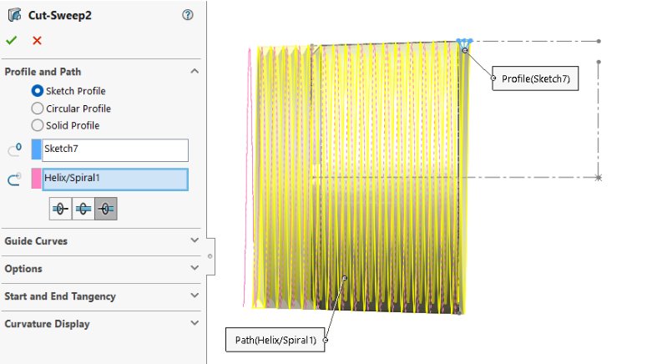Click the green OK checkmark
Screen dimensions: 647x364
(11, 40)
